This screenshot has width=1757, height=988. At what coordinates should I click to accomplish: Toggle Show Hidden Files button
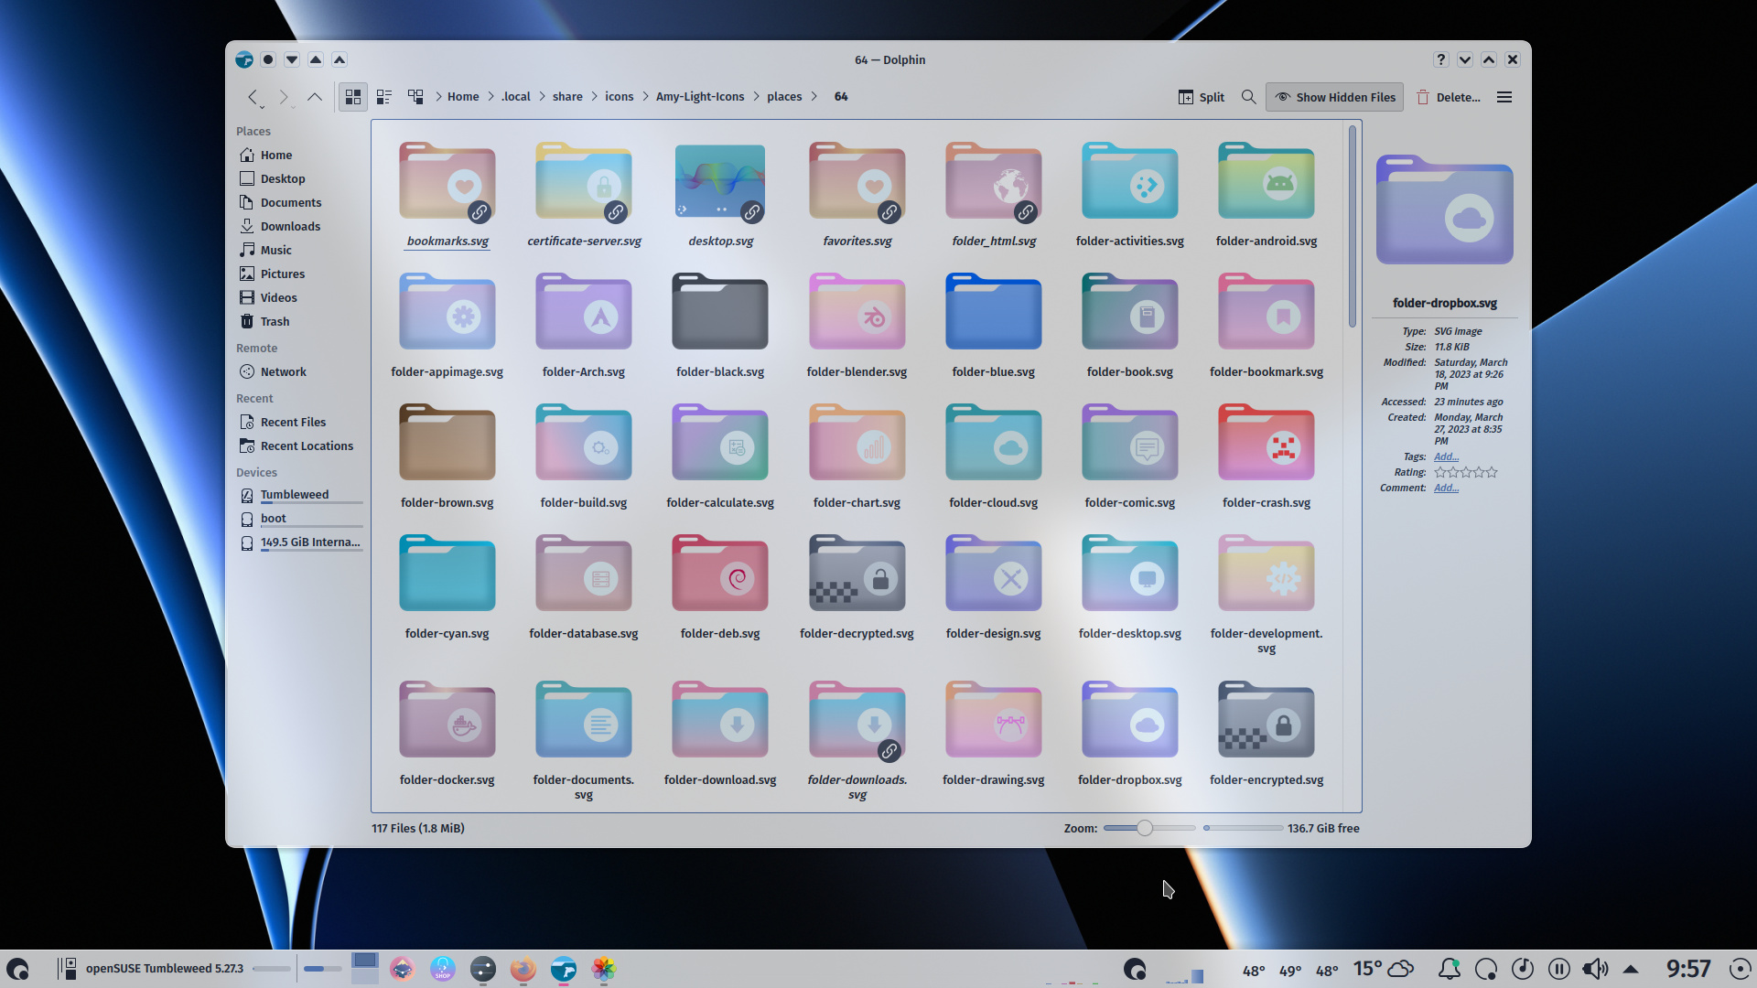1334,97
